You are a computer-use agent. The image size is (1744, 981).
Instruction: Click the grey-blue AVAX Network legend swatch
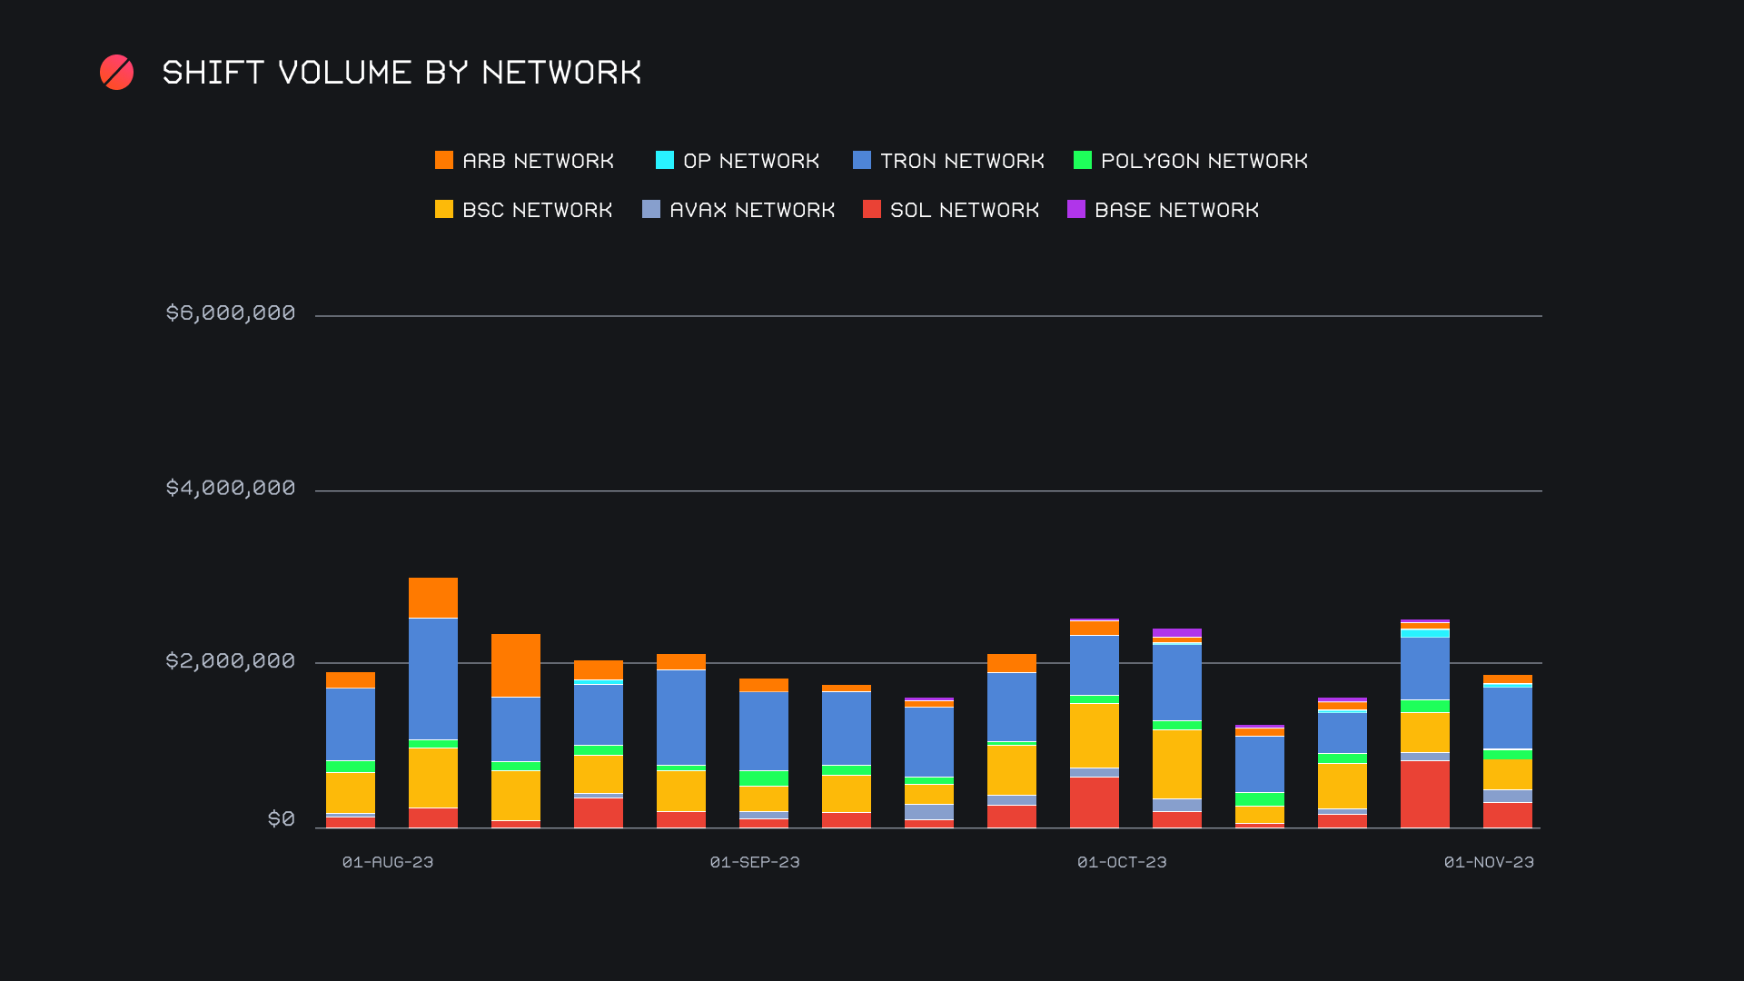click(650, 210)
